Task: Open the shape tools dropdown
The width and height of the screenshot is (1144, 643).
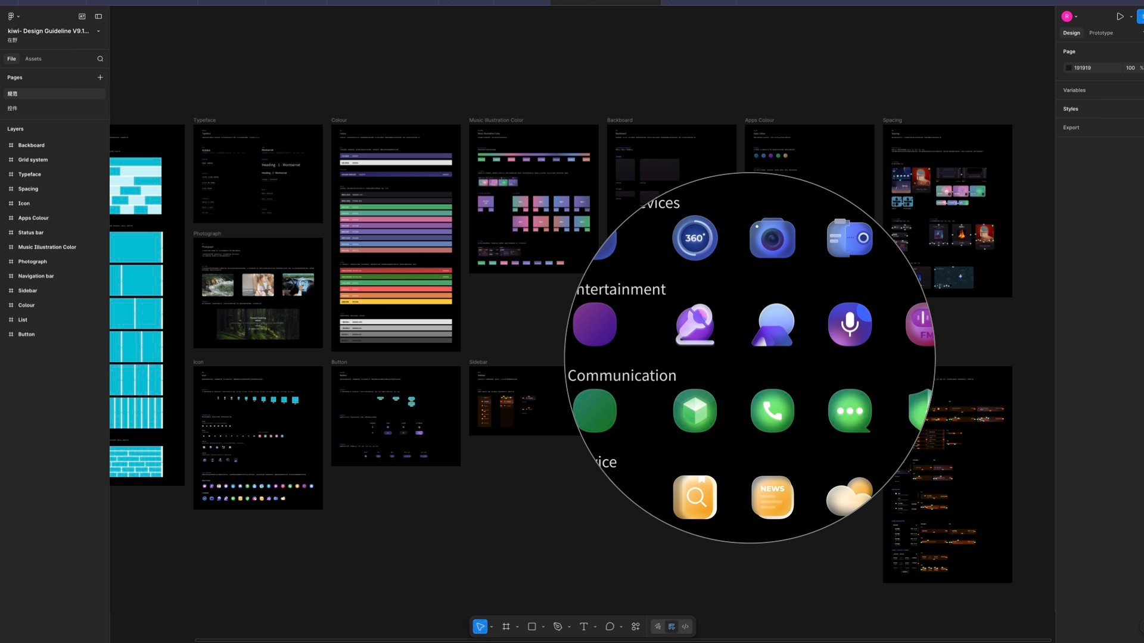Action: (x=543, y=627)
